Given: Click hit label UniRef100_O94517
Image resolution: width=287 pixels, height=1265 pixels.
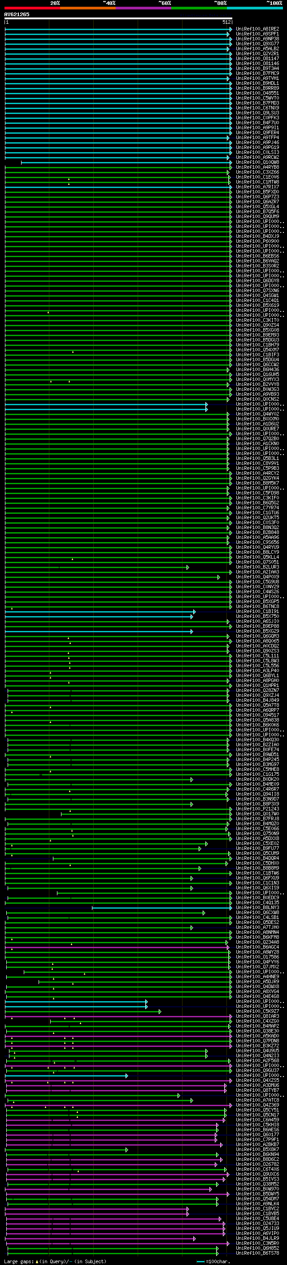Looking at the screenshot, I should 257,715.
